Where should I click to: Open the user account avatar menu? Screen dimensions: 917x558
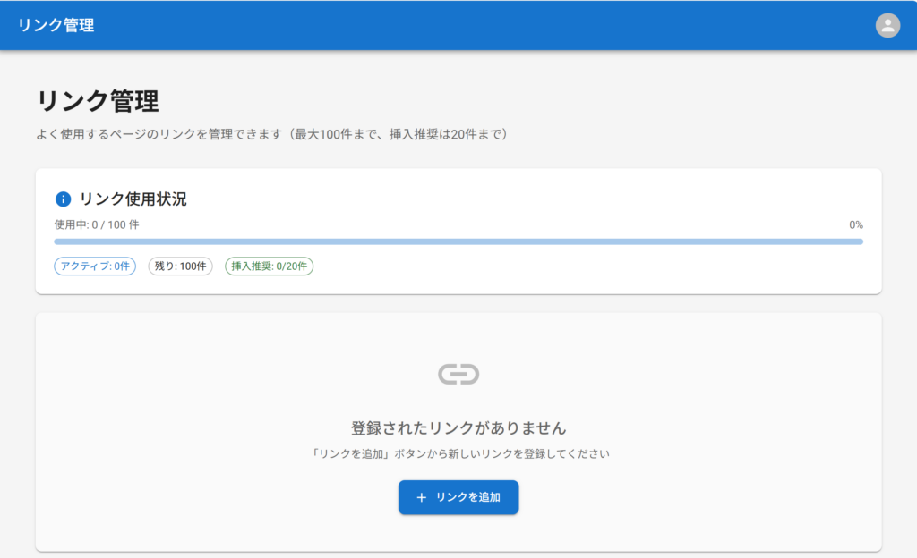pyautogui.click(x=887, y=25)
